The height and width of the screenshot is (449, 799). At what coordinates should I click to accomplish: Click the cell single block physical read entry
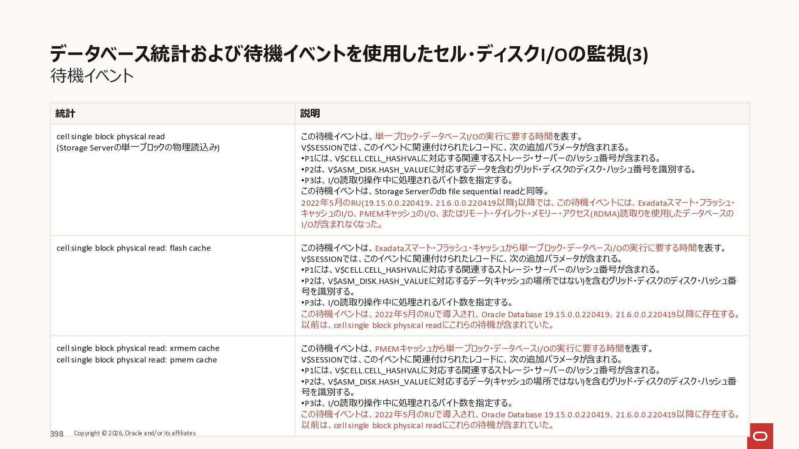(111, 137)
